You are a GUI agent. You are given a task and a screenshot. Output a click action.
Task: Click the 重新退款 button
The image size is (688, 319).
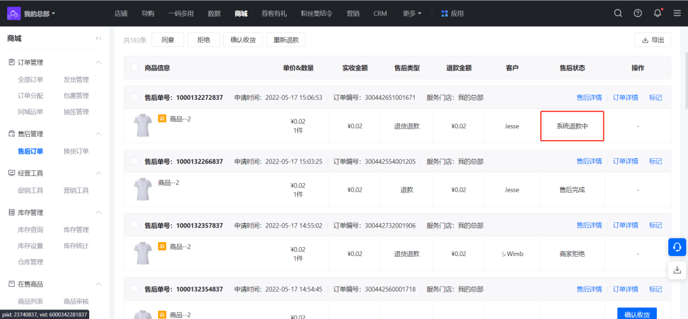click(x=286, y=40)
